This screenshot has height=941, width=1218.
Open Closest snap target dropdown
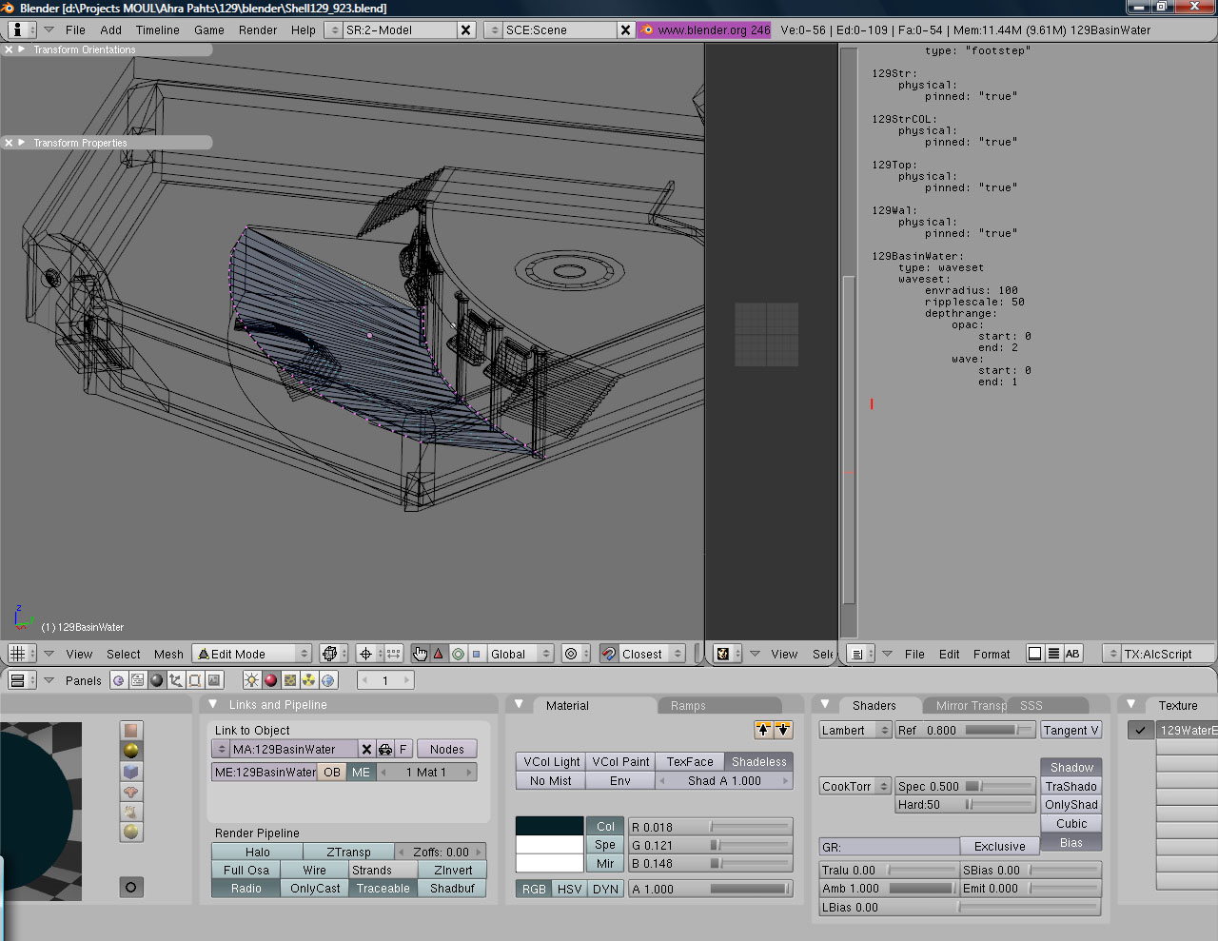(x=652, y=654)
